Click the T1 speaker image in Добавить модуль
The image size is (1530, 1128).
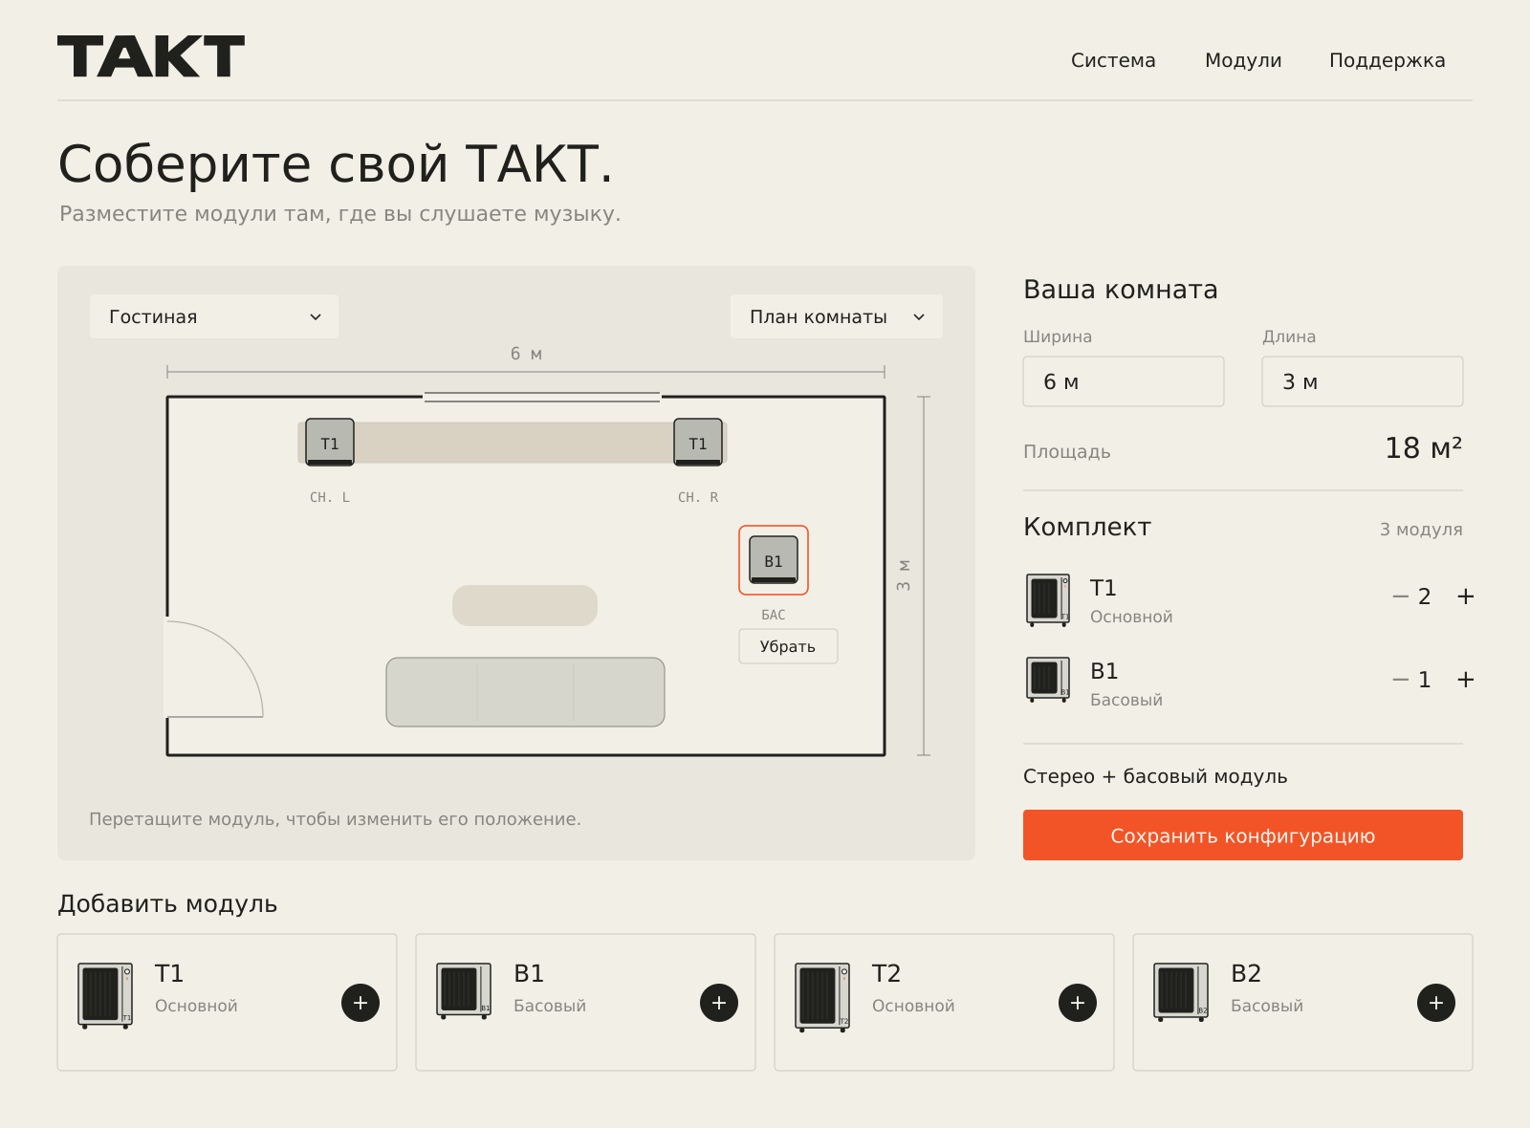click(x=105, y=996)
